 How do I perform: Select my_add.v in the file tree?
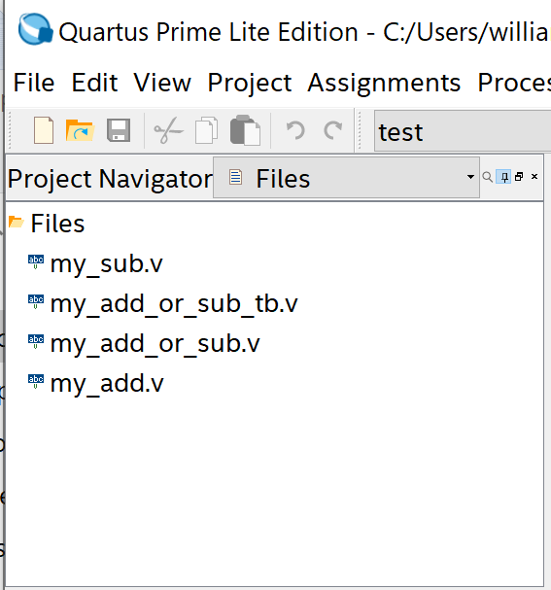(107, 383)
